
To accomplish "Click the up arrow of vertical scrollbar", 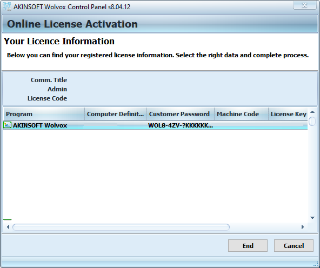I will (x=312, y=112).
